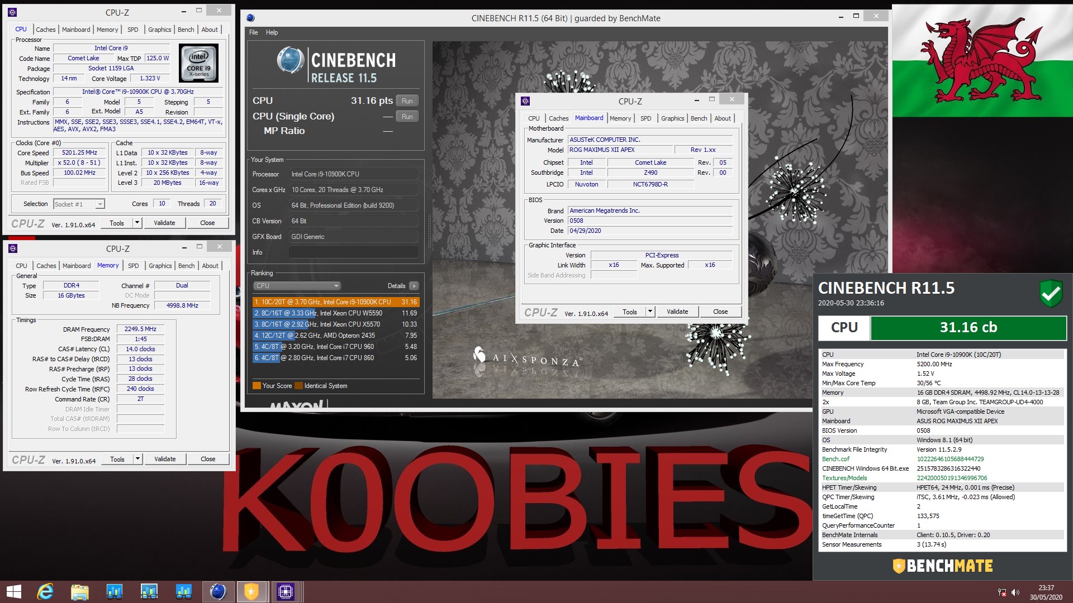This screenshot has width=1073, height=603.
Task: Open the Ranking CPU dropdown in Cinebench
Action: (297, 286)
